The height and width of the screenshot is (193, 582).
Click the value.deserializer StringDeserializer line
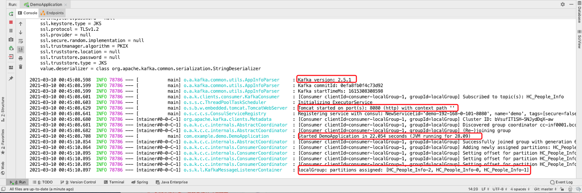pos(150,69)
